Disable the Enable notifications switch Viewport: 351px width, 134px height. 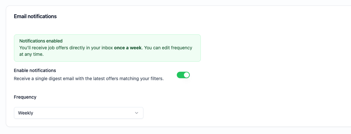183,75
